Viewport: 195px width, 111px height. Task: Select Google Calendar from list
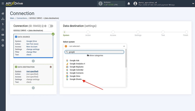pos(76,70)
